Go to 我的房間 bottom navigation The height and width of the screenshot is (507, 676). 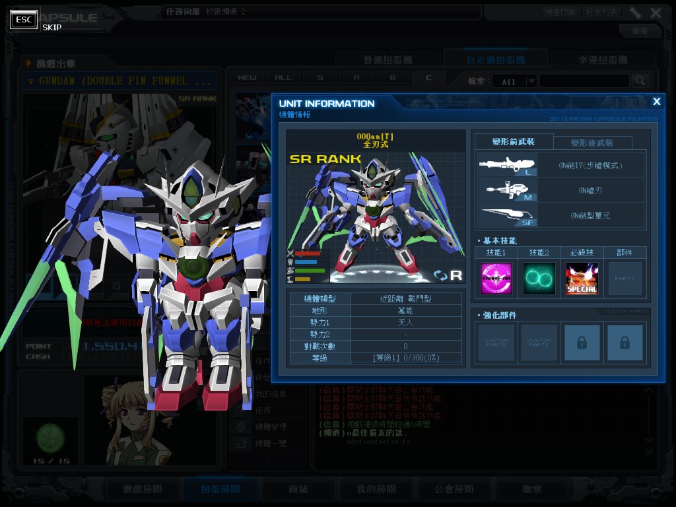376,489
